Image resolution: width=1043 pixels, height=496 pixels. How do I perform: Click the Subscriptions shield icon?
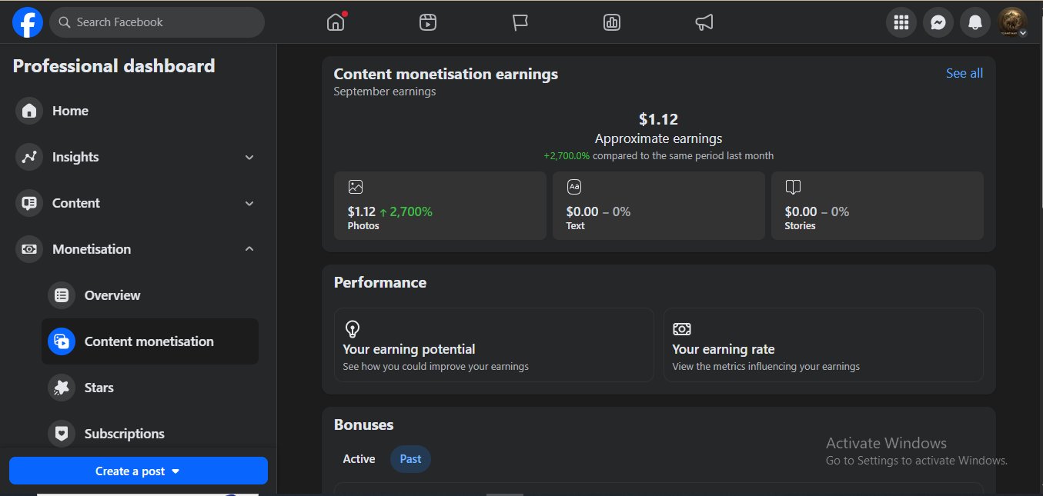coord(62,434)
